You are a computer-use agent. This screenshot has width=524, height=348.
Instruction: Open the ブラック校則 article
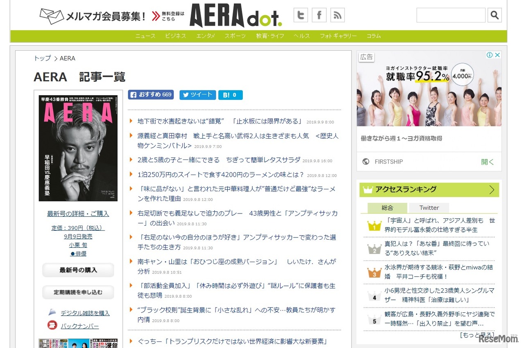[x=236, y=314]
